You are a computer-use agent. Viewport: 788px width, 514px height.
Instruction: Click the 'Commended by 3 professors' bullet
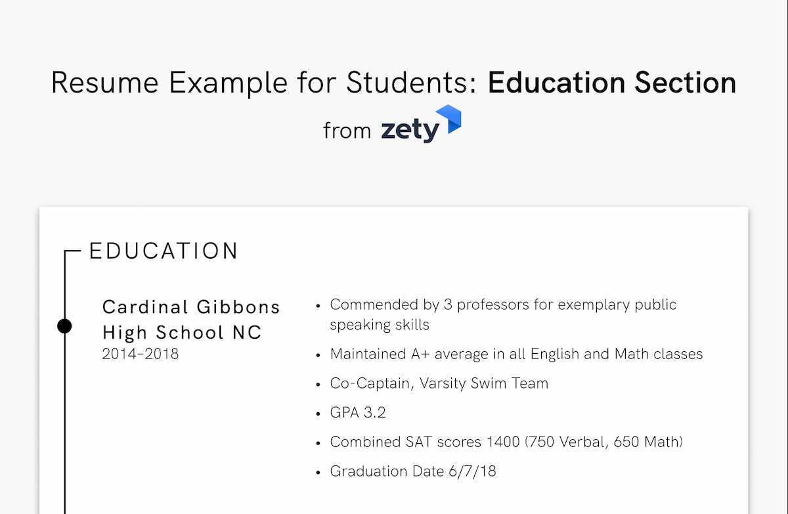(503, 305)
